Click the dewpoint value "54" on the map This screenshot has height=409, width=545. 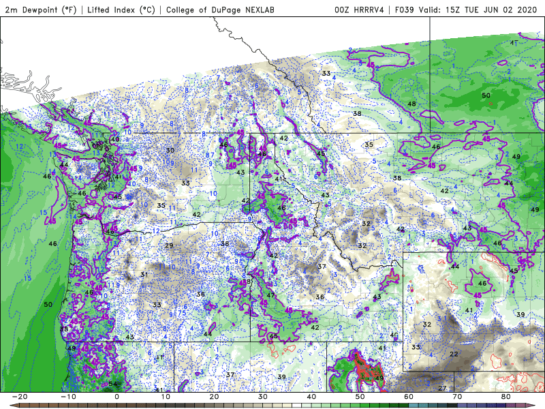[x=113, y=384]
